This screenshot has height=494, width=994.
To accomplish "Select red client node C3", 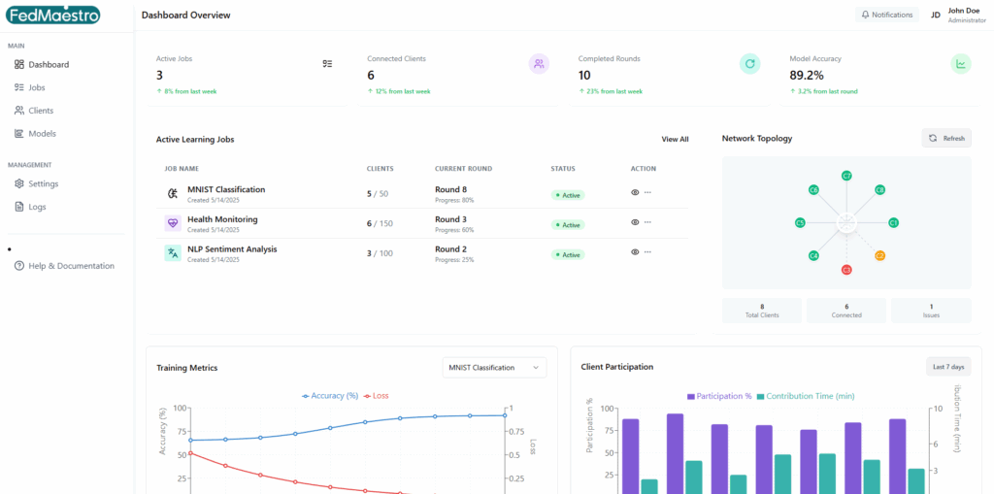I will point(846,270).
